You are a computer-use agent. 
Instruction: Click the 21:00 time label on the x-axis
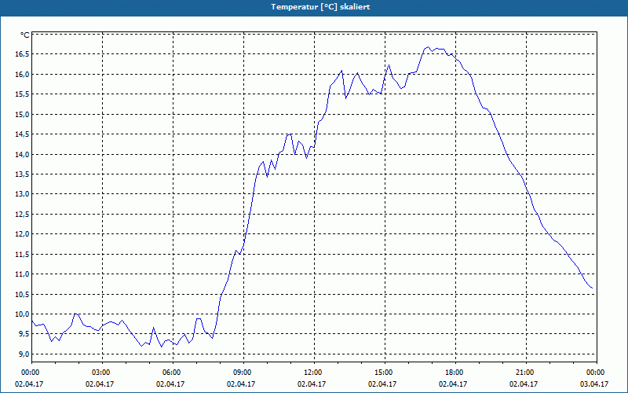(526, 373)
